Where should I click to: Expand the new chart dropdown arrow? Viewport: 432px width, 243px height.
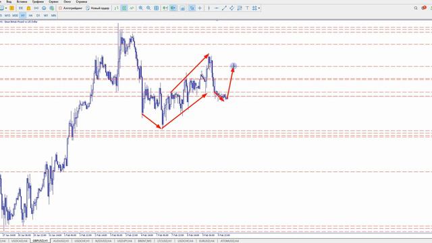tap(6, 8)
